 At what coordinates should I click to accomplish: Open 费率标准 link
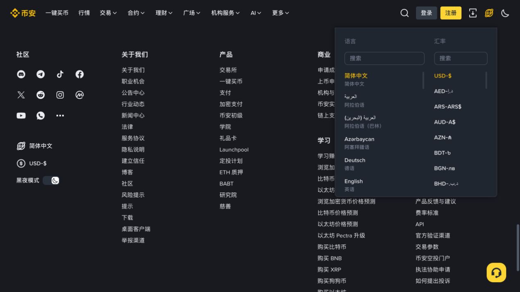pos(427,213)
